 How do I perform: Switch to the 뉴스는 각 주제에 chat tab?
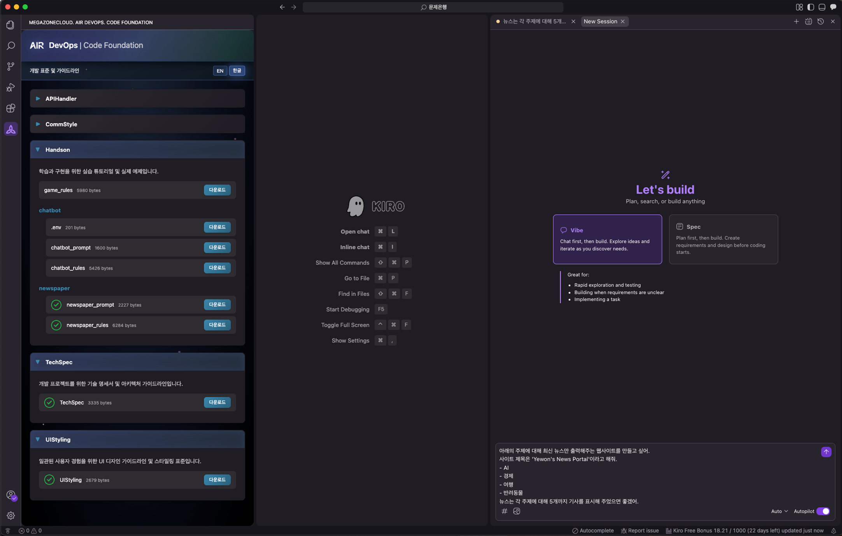click(x=534, y=22)
